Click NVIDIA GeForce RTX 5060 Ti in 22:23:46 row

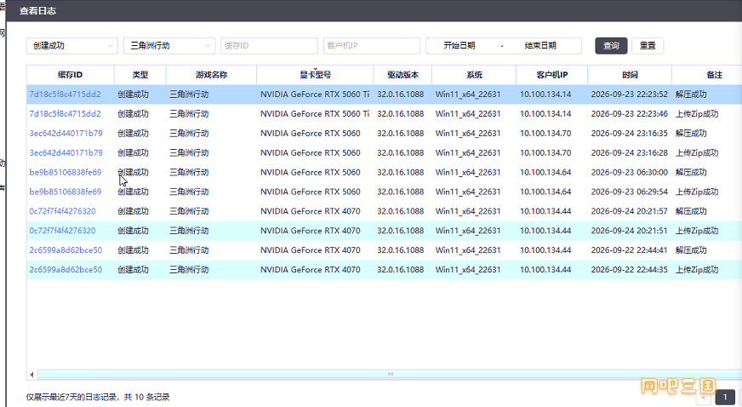315,113
